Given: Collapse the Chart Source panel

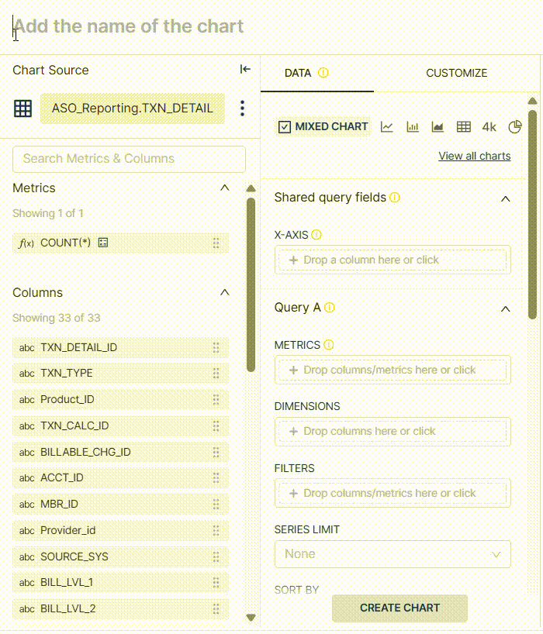Looking at the screenshot, I should tap(245, 70).
